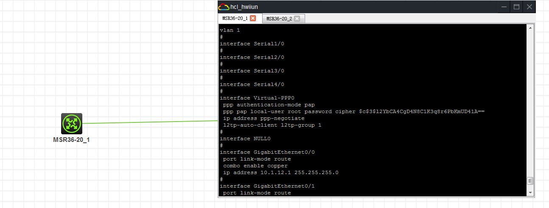Screen dimensions: 549x208
Task: Click the 'interface GigabitEthernet0/0' line
Action: (267, 152)
